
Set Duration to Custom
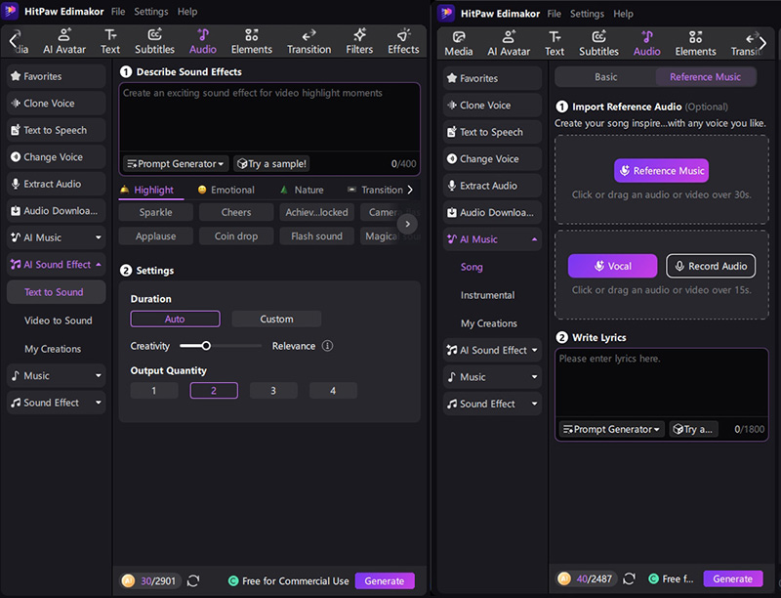click(x=276, y=319)
